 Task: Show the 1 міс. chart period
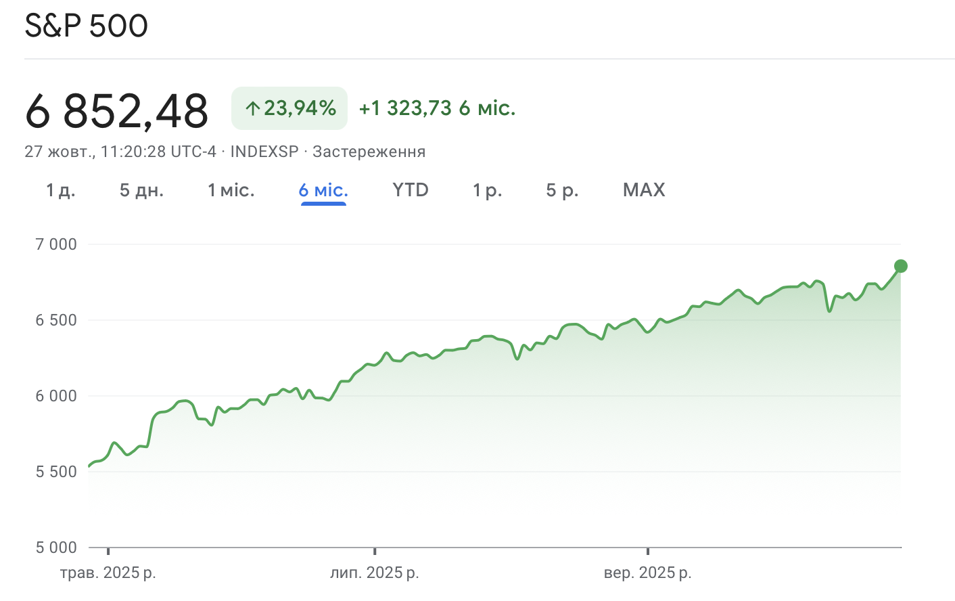[231, 190]
